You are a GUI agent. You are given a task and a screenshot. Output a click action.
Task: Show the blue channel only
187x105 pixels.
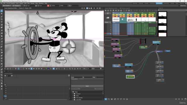(49, 69)
